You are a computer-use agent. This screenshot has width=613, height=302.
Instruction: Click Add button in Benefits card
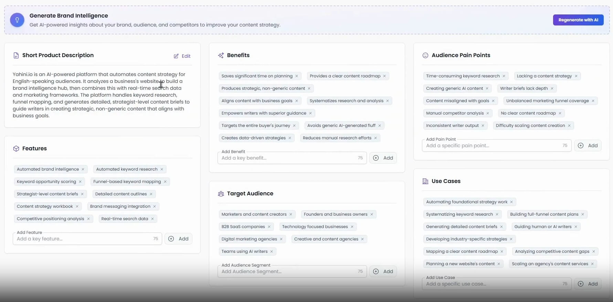pyautogui.click(x=383, y=158)
